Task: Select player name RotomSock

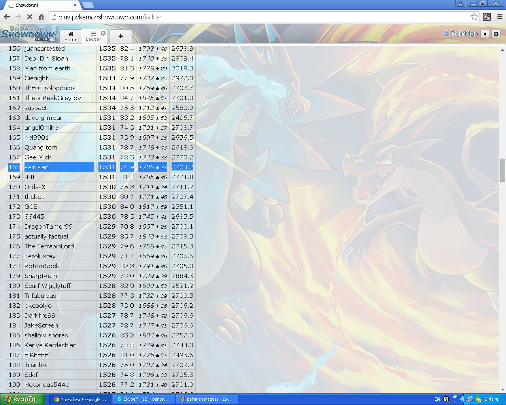Action: pyautogui.click(x=42, y=266)
